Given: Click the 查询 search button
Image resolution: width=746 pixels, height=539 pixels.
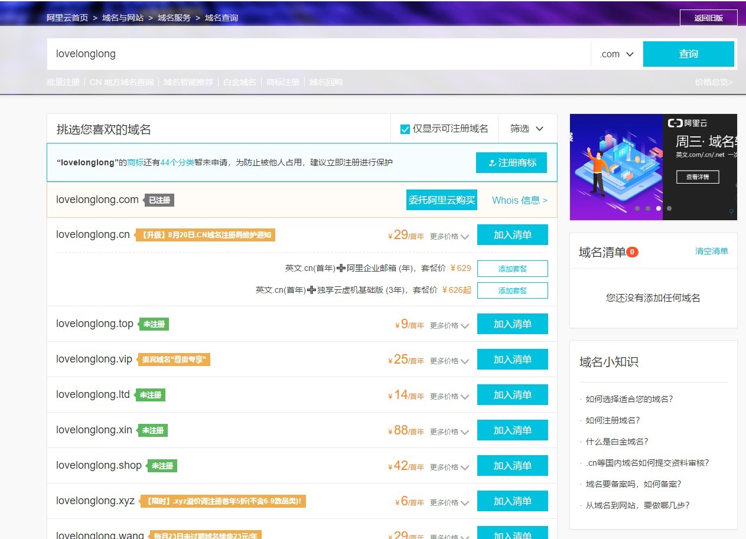Looking at the screenshot, I should point(689,54).
